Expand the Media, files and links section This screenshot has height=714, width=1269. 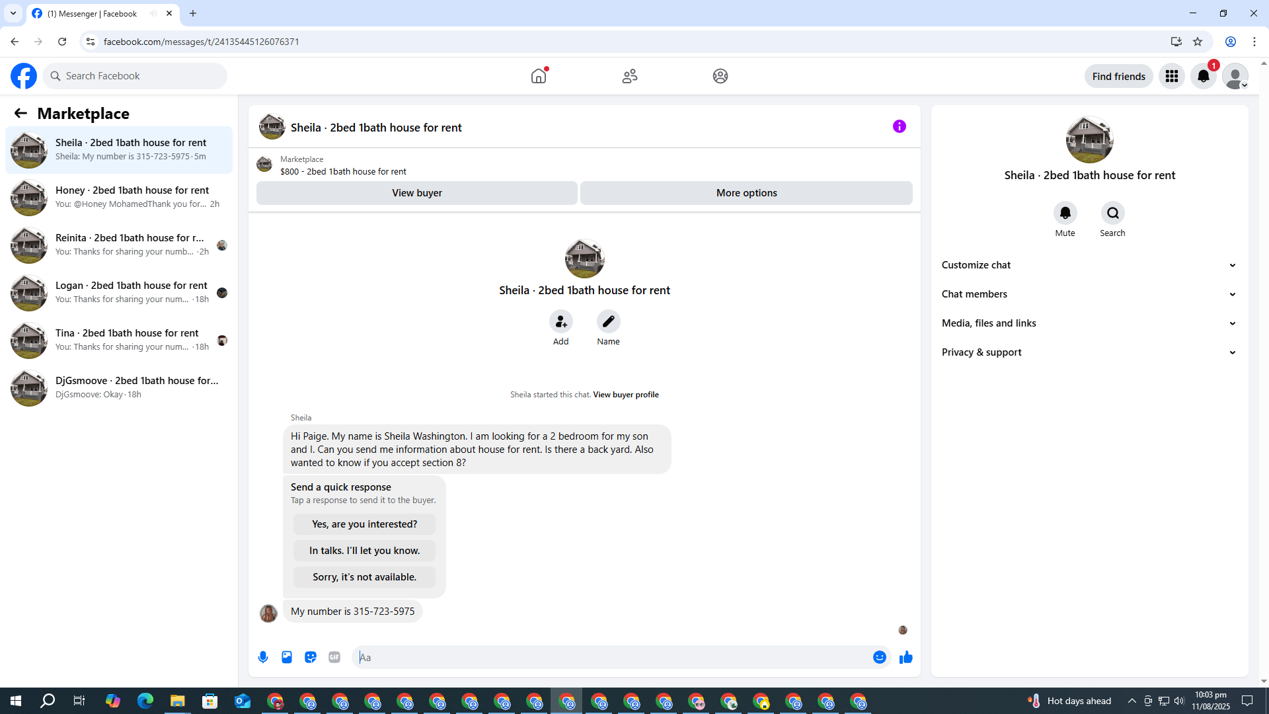(x=1089, y=323)
